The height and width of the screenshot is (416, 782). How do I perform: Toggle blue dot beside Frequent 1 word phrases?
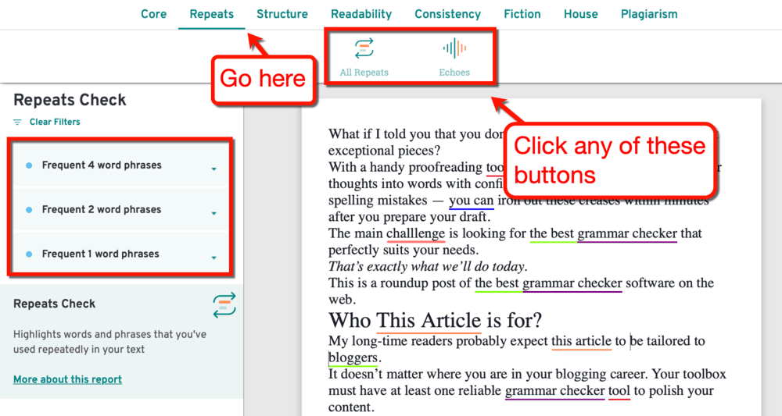click(29, 254)
